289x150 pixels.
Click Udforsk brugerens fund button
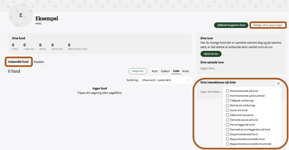(x=231, y=25)
